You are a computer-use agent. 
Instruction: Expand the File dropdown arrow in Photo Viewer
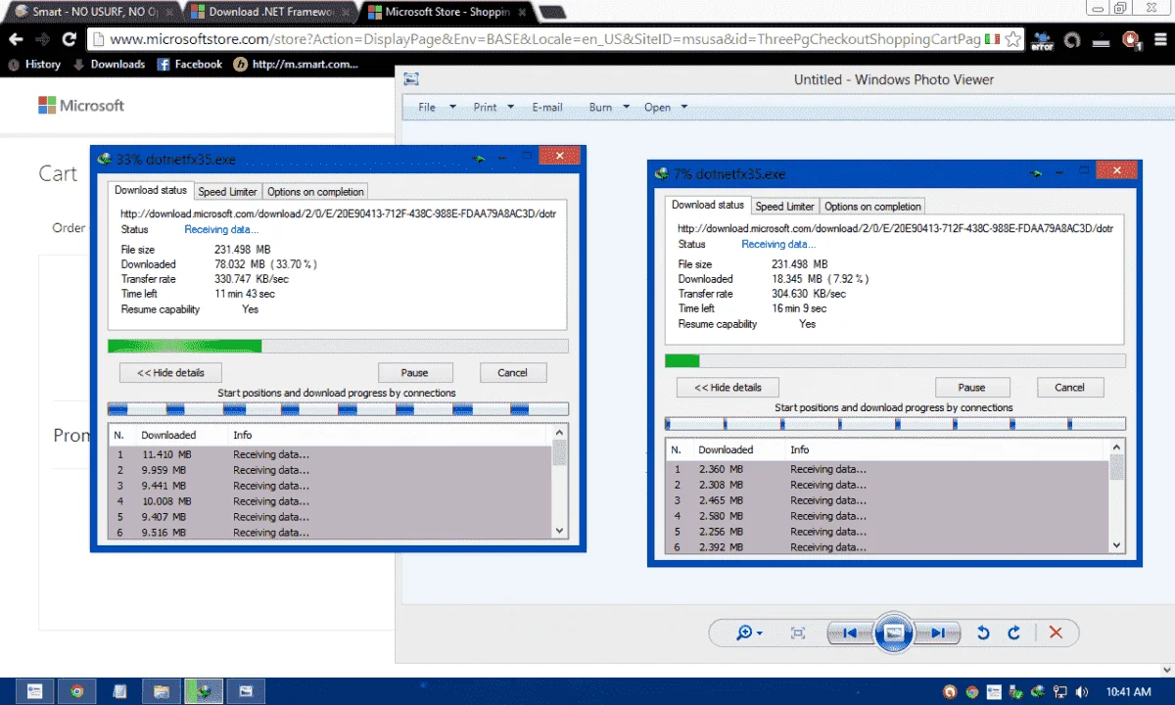click(452, 108)
